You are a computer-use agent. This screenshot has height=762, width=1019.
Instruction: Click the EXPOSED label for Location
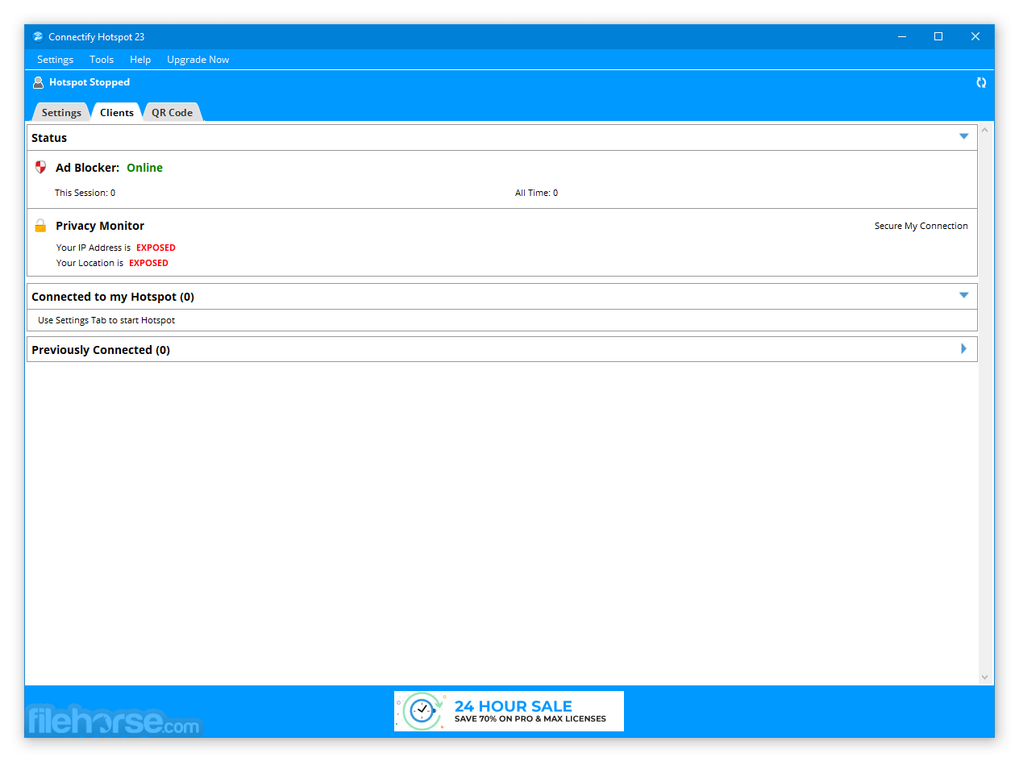point(148,263)
